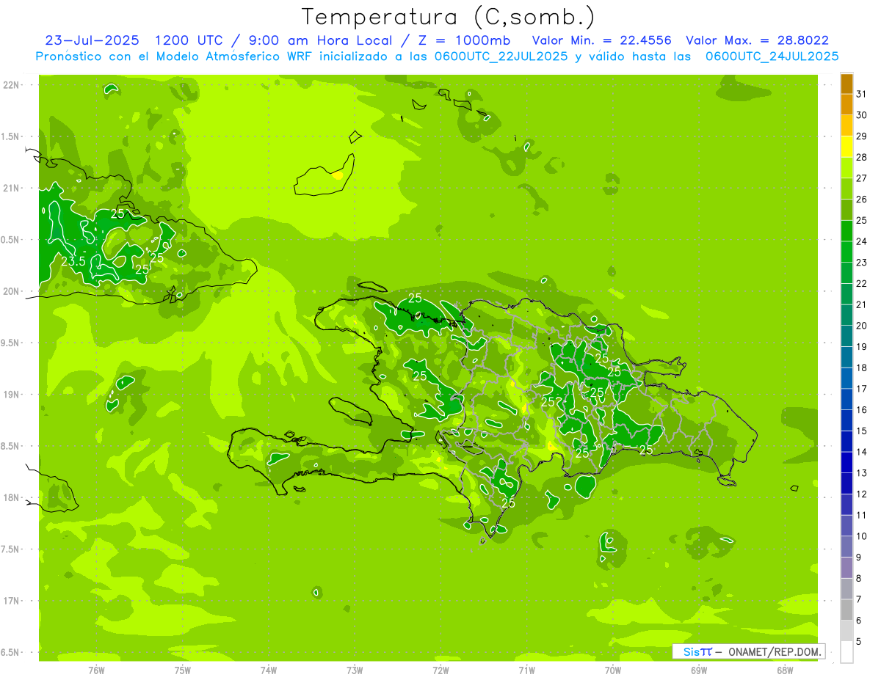Click the legend value "23"
The width and height of the screenshot is (881, 680).
click(x=862, y=263)
